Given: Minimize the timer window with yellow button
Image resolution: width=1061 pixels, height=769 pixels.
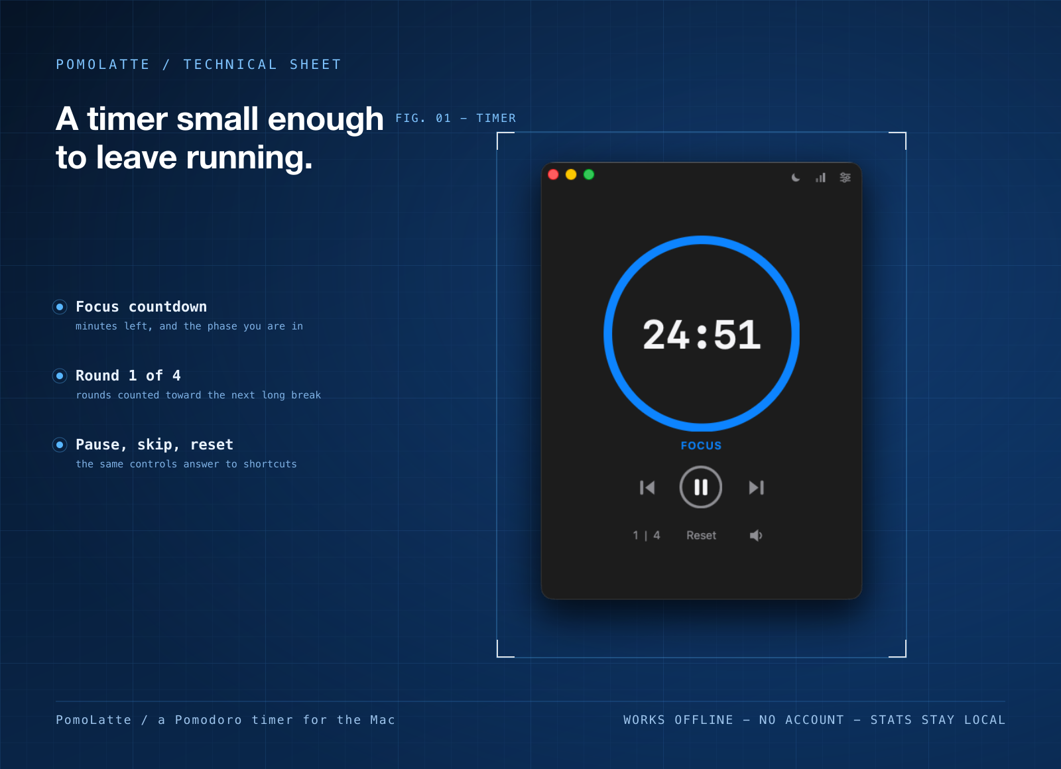Looking at the screenshot, I should coord(571,174).
